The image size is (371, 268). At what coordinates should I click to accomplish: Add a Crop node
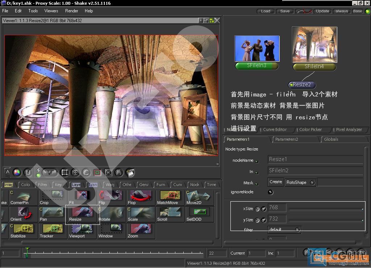53,198
